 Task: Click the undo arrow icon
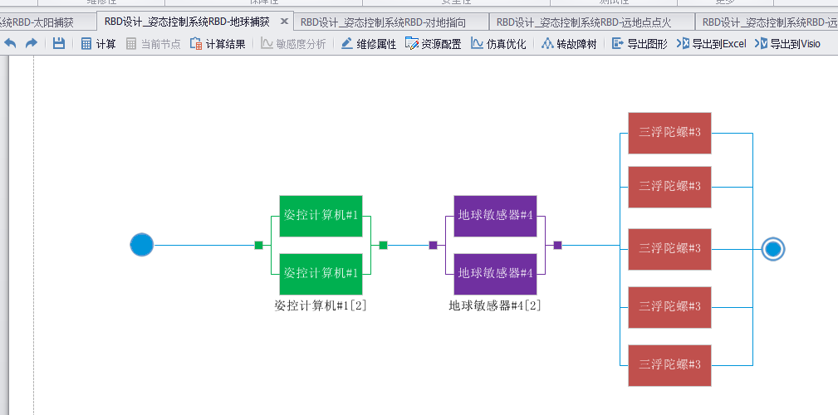tap(11, 43)
